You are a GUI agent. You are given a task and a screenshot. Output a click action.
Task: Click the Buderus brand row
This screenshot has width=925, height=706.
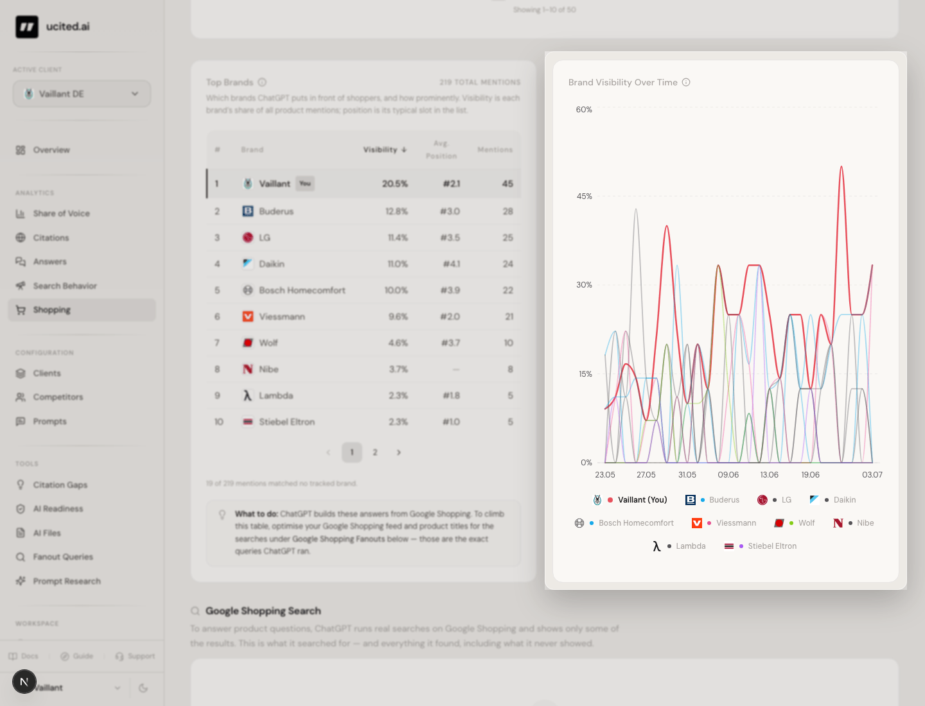click(364, 211)
